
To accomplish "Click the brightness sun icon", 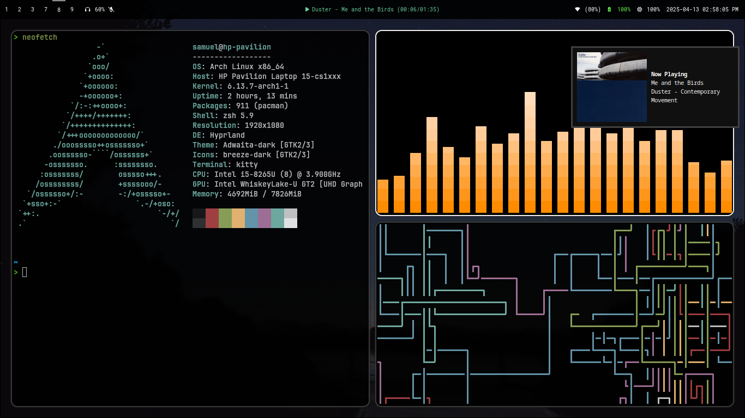I will (x=640, y=9).
